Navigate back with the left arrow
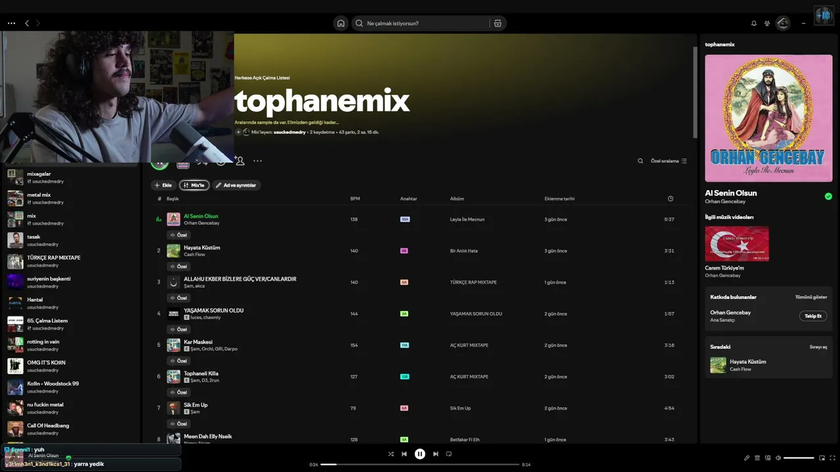 [27, 23]
